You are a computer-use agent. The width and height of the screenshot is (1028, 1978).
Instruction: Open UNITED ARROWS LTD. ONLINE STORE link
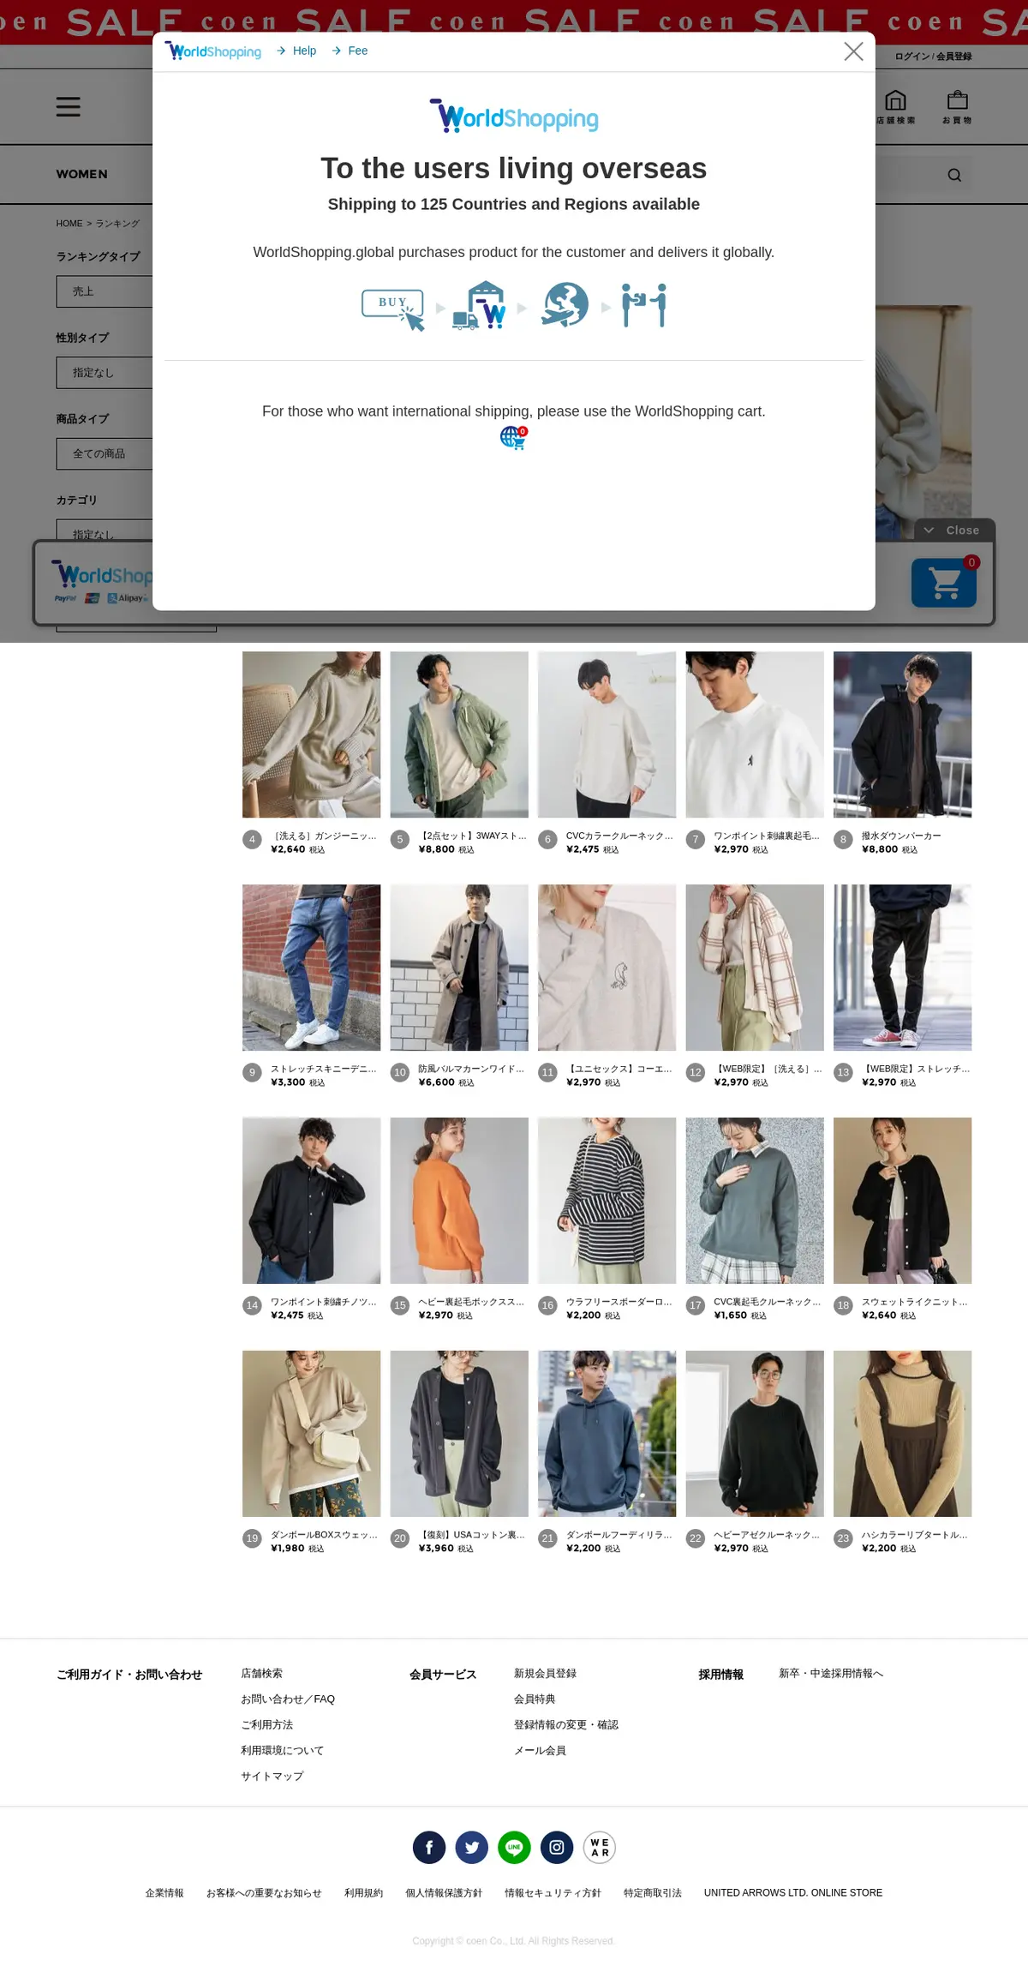(x=793, y=1893)
